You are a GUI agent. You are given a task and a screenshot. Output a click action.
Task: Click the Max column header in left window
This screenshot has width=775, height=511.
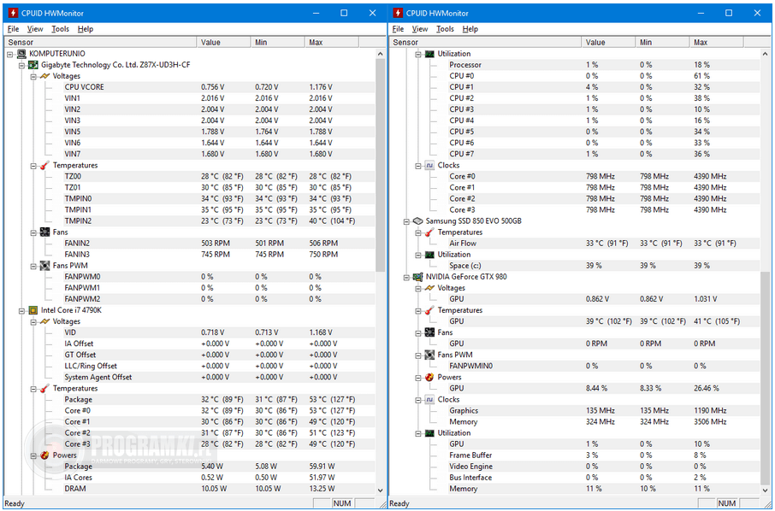(x=332, y=42)
